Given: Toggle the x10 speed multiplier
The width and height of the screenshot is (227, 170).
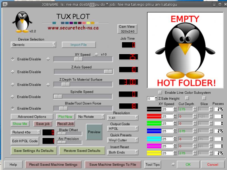Looking at the screenshot, I should click(x=96, y=54).
